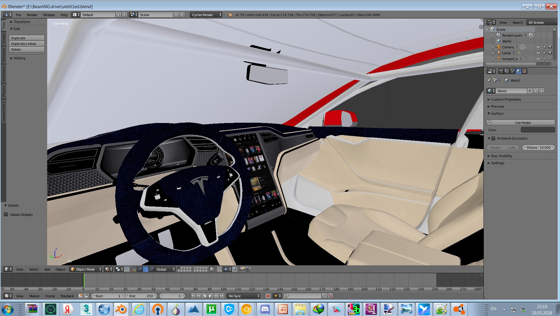Toggle auto keyframe record button

tap(268, 296)
